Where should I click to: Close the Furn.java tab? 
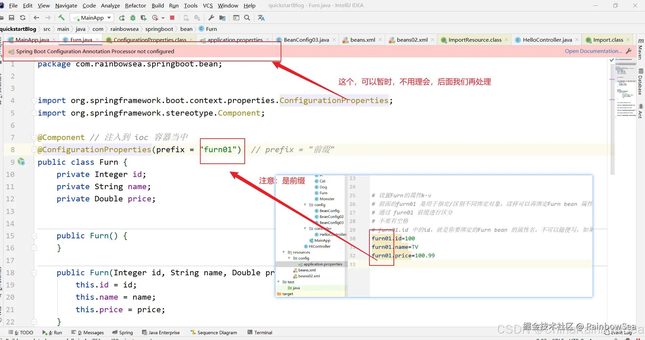point(98,40)
